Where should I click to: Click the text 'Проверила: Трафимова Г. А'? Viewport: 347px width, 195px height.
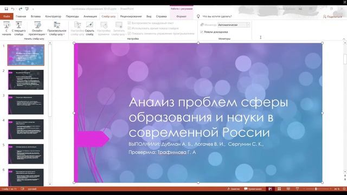click(162, 152)
